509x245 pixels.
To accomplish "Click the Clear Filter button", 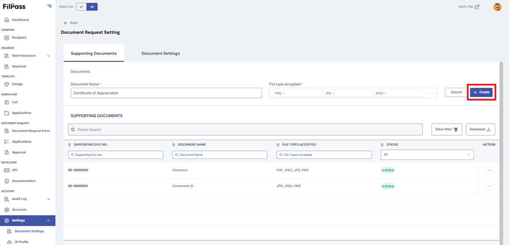I will pyautogui.click(x=447, y=130).
